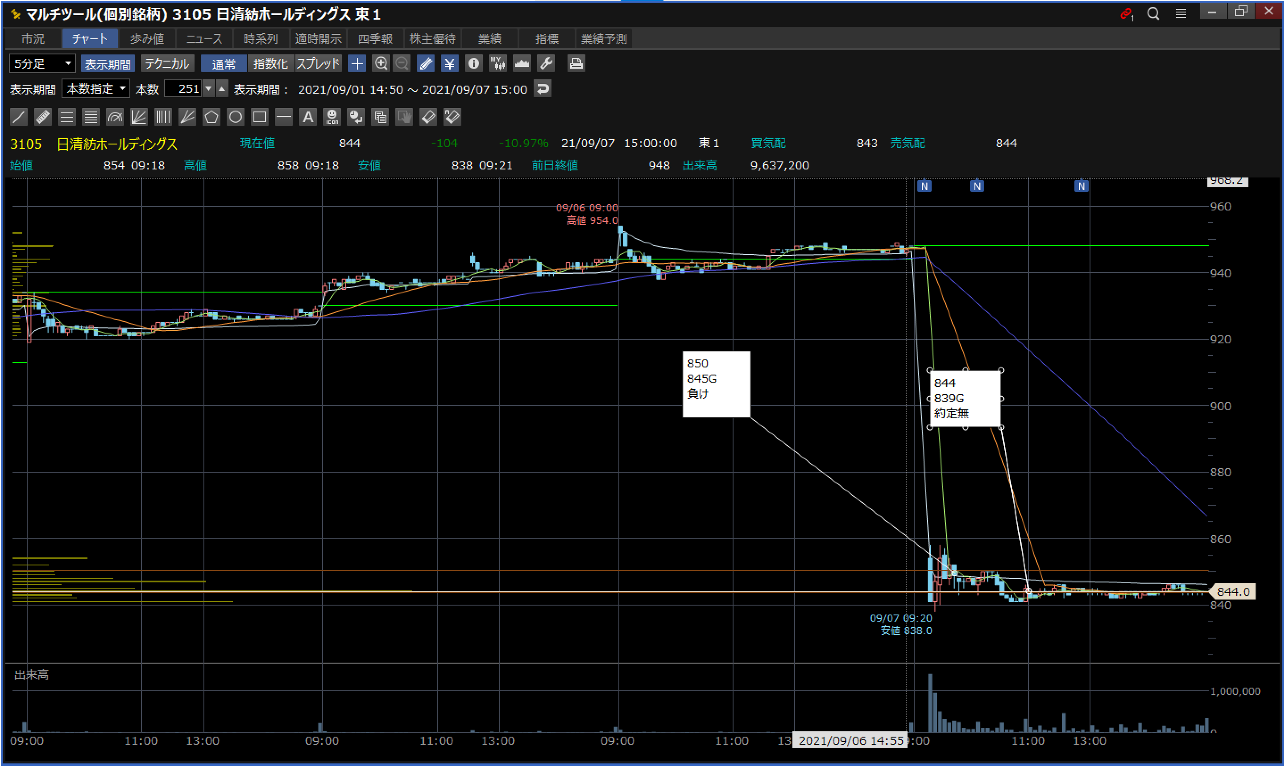The height and width of the screenshot is (767, 1285).
Task: Select the pentagon shape drawing tool
Action: (x=211, y=117)
